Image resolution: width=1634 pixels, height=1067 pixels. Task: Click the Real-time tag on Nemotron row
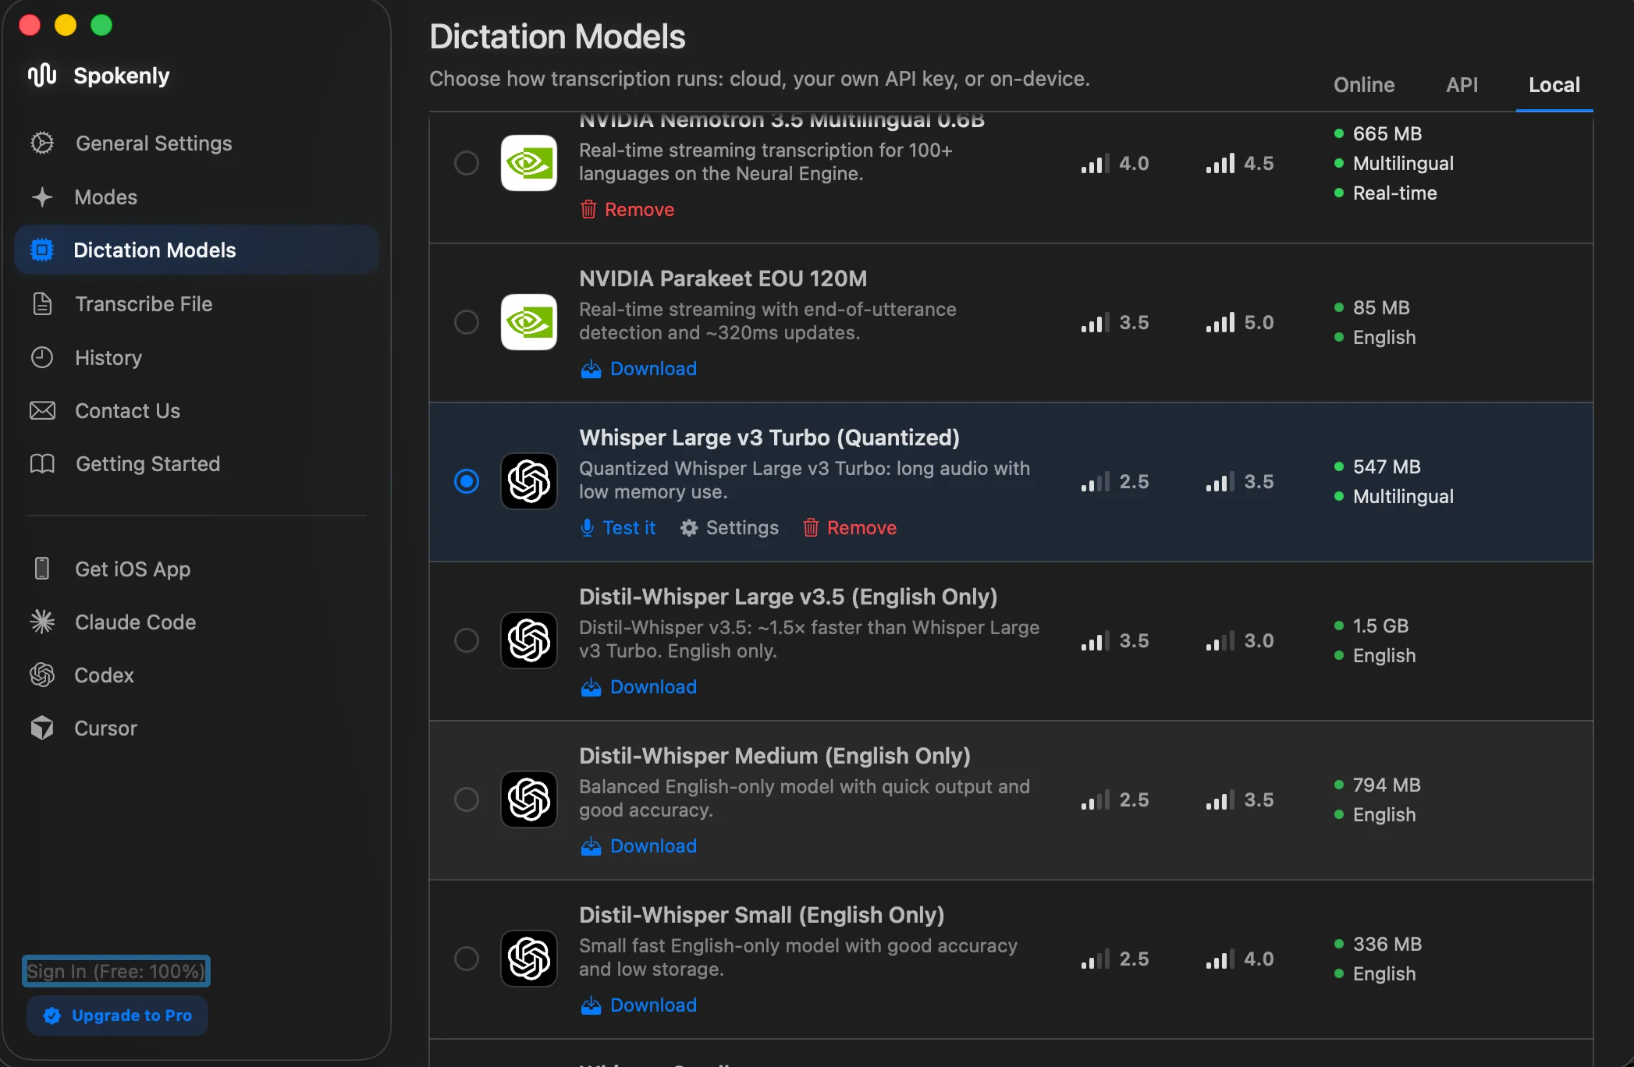(1394, 193)
